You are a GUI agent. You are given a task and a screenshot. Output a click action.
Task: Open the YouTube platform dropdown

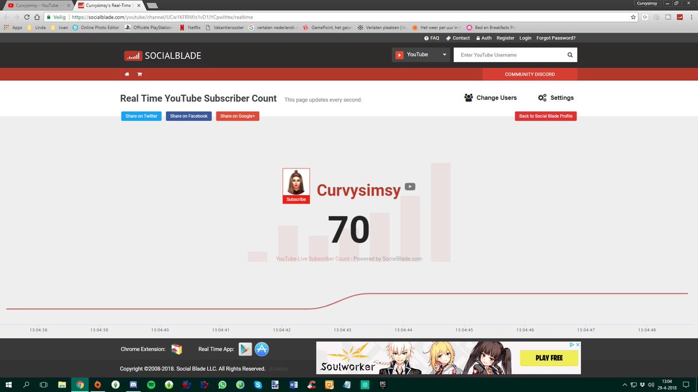tap(421, 55)
